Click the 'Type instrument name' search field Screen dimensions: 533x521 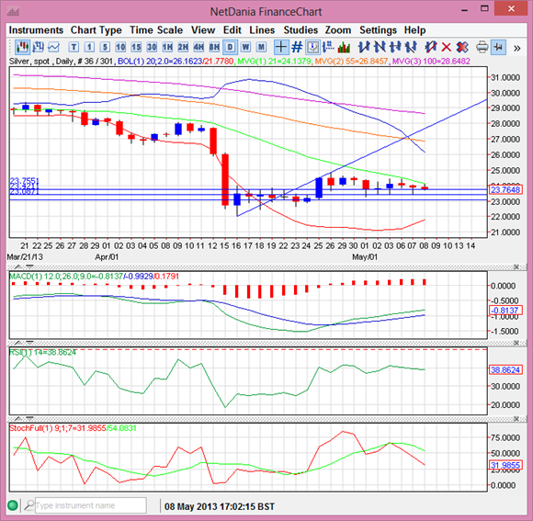pyautogui.click(x=90, y=505)
